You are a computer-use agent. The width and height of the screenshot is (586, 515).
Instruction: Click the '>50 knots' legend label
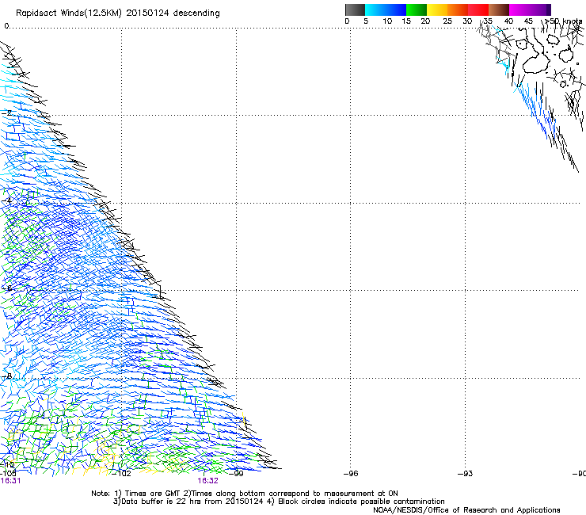pyautogui.click(x=564, y=21)
